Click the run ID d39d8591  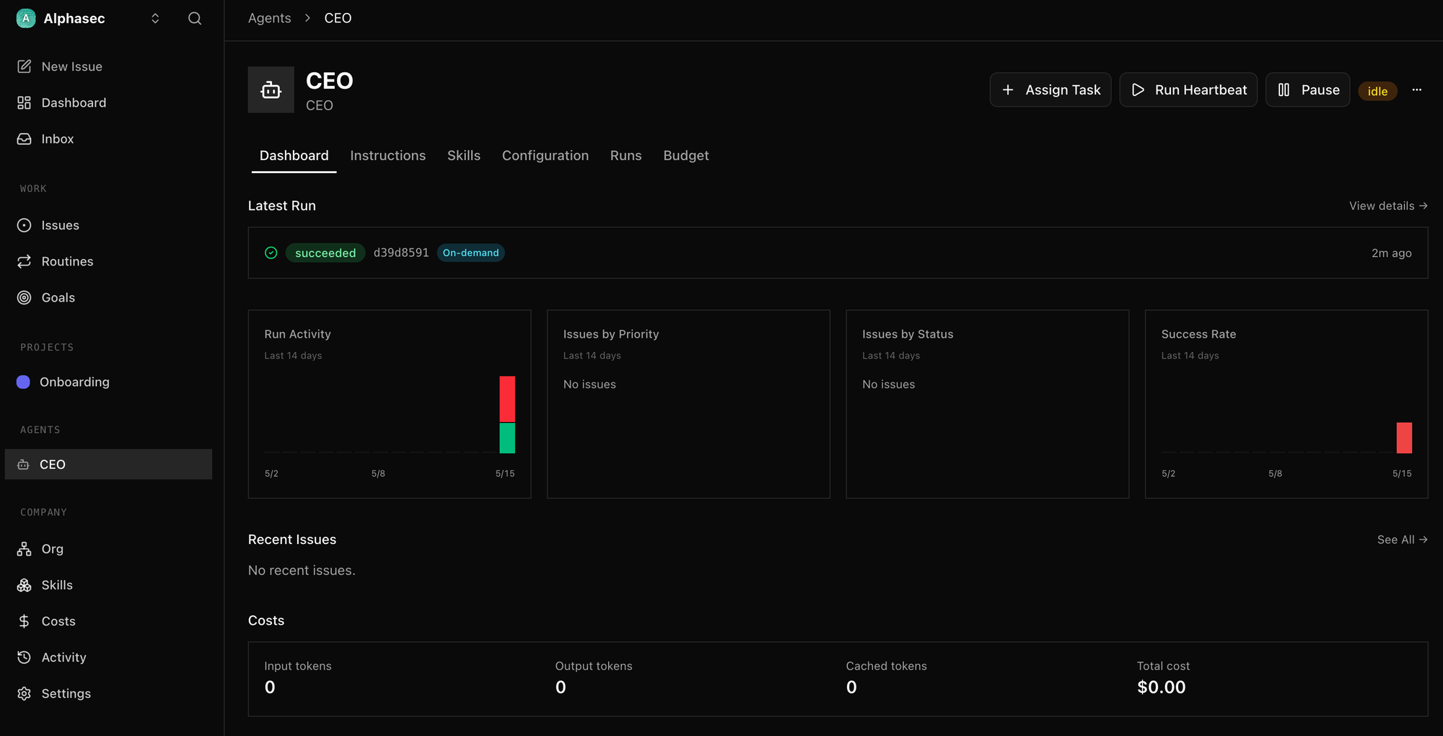click(x=401, y=253)
